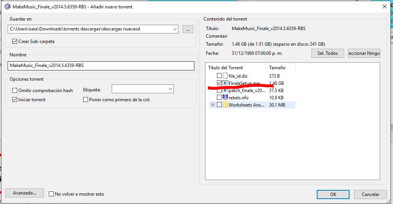Click the 30.1 MB size value
Image resolution: width=393 pixels, height=204 pixels.
(277, 105)
